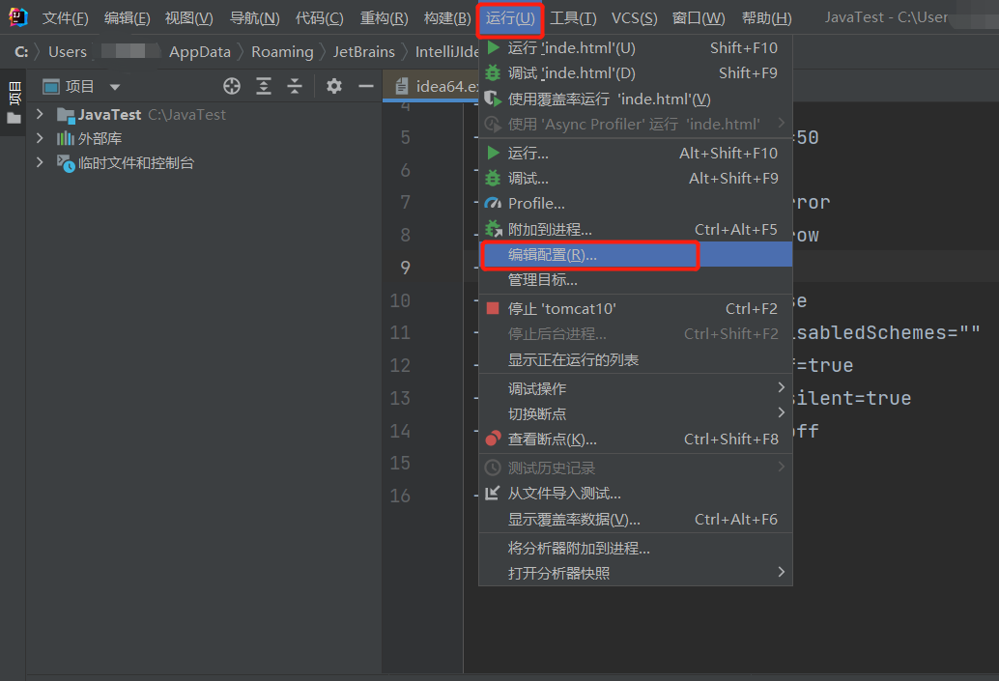The image size is (999, 681).
Task: Open the 视图(V) menu
Action: [x=188, y=17]
